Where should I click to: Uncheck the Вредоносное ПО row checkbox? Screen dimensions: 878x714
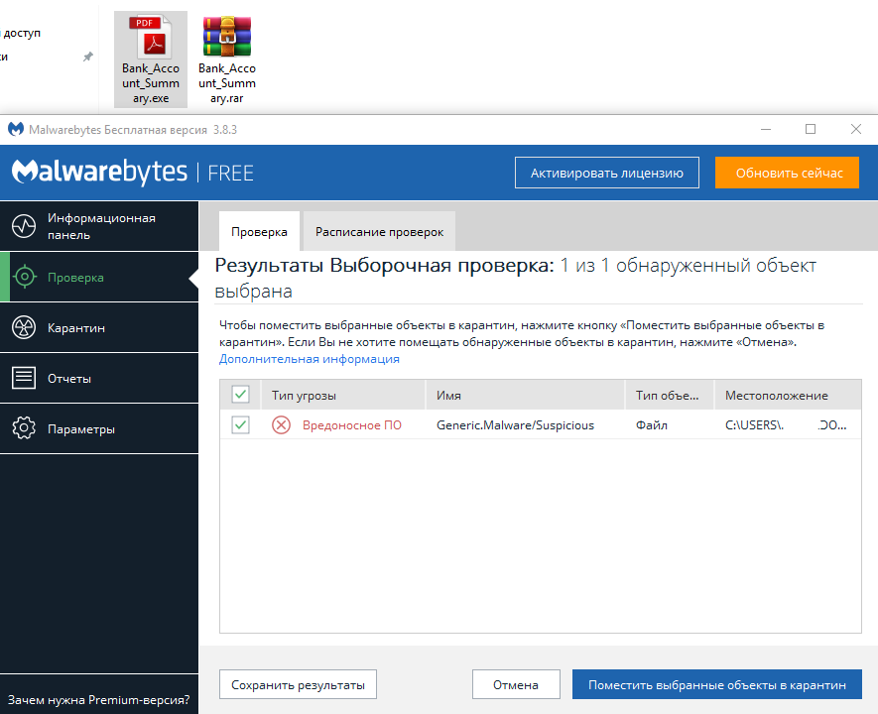[241, 424]
